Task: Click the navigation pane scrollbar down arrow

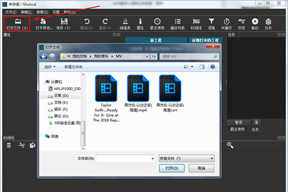Action: 83,149
